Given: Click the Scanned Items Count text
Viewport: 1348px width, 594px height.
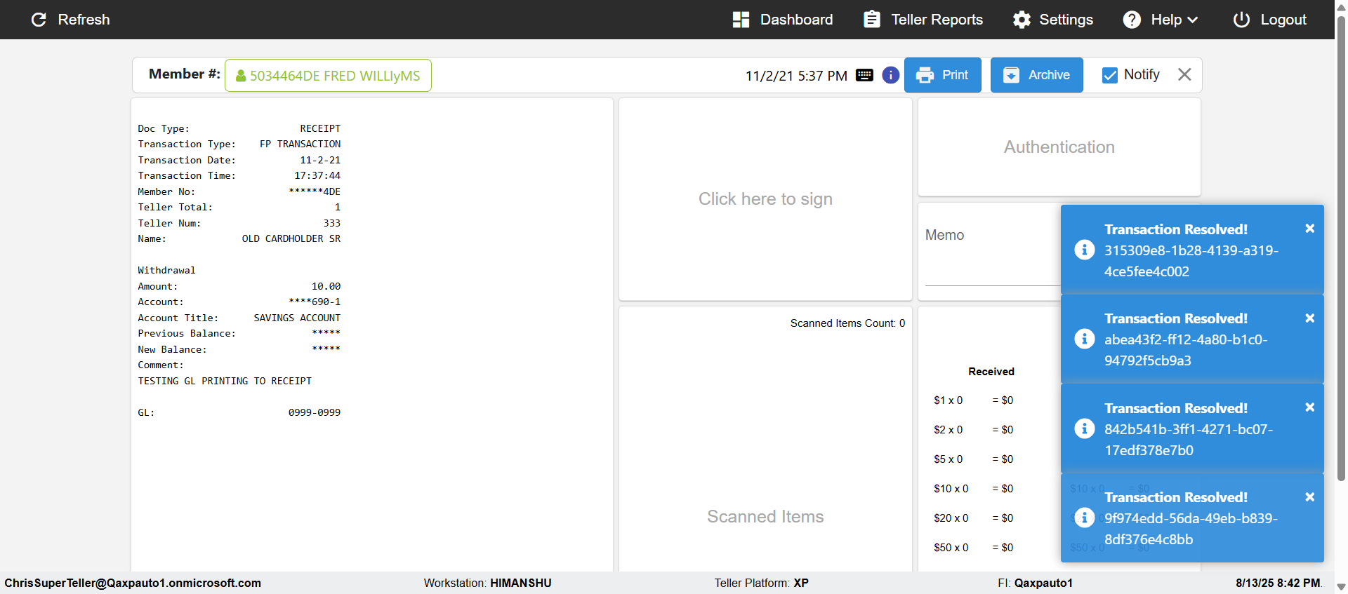Looking at the screenshot, I should pos(847,323).
